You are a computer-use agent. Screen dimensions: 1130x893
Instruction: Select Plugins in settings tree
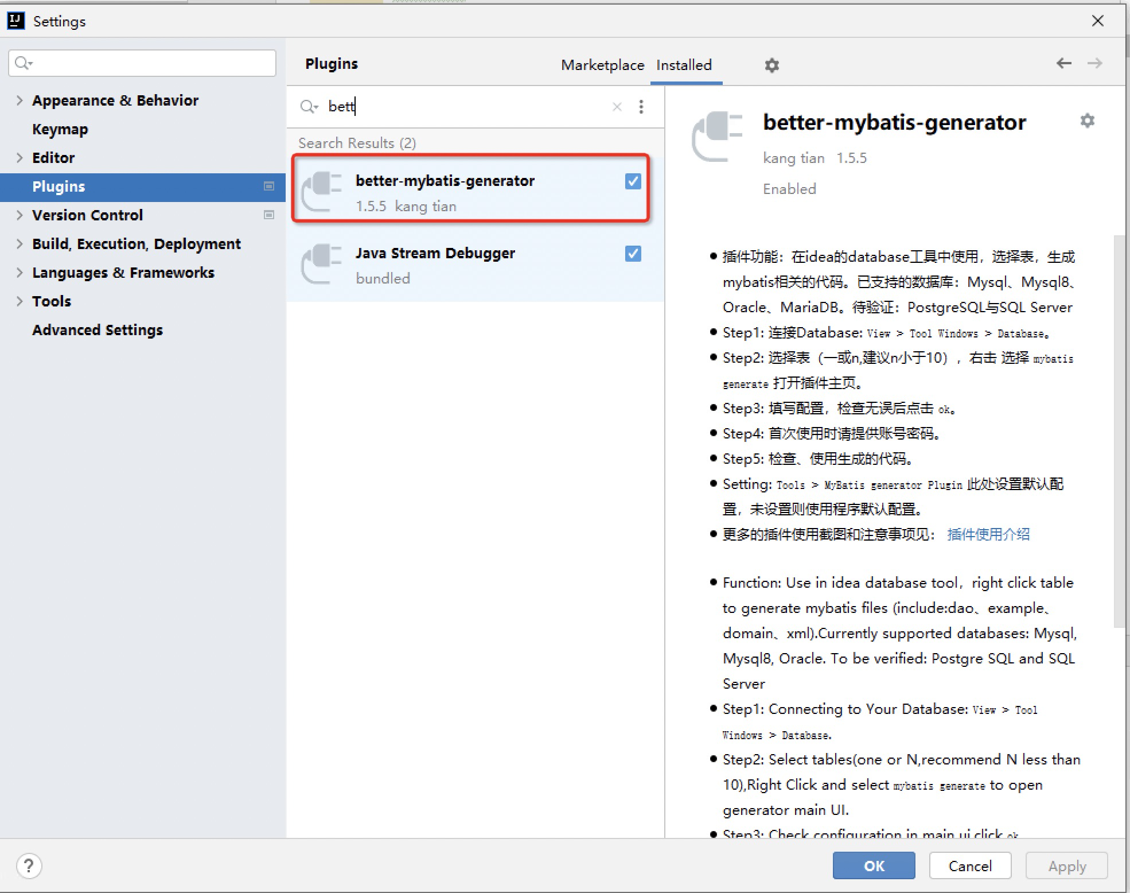point(143,187)
